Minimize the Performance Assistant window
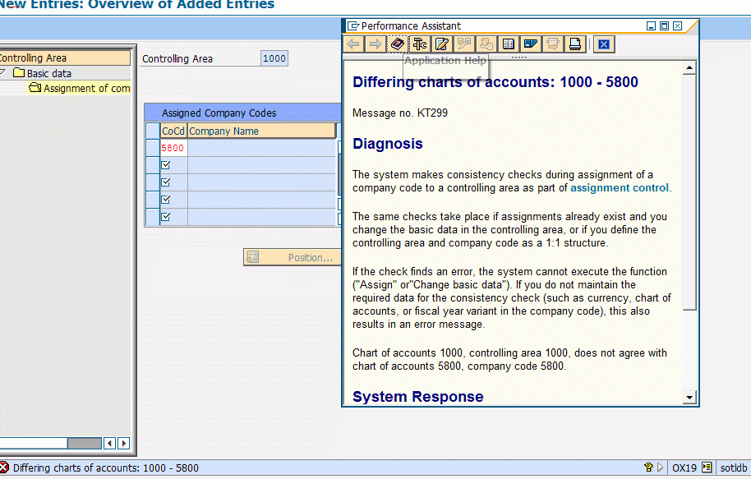The width and height of the screenshot is (751, 479). coord(651,25)
